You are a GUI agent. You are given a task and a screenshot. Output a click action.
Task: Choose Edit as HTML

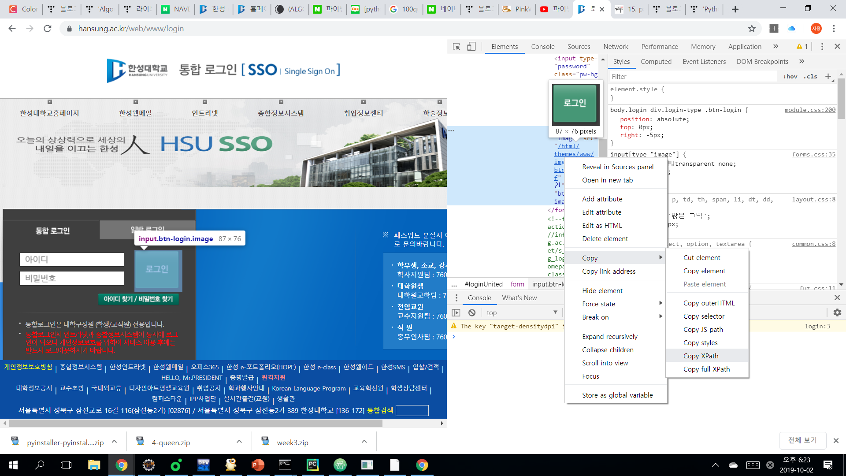pos(616,225)
